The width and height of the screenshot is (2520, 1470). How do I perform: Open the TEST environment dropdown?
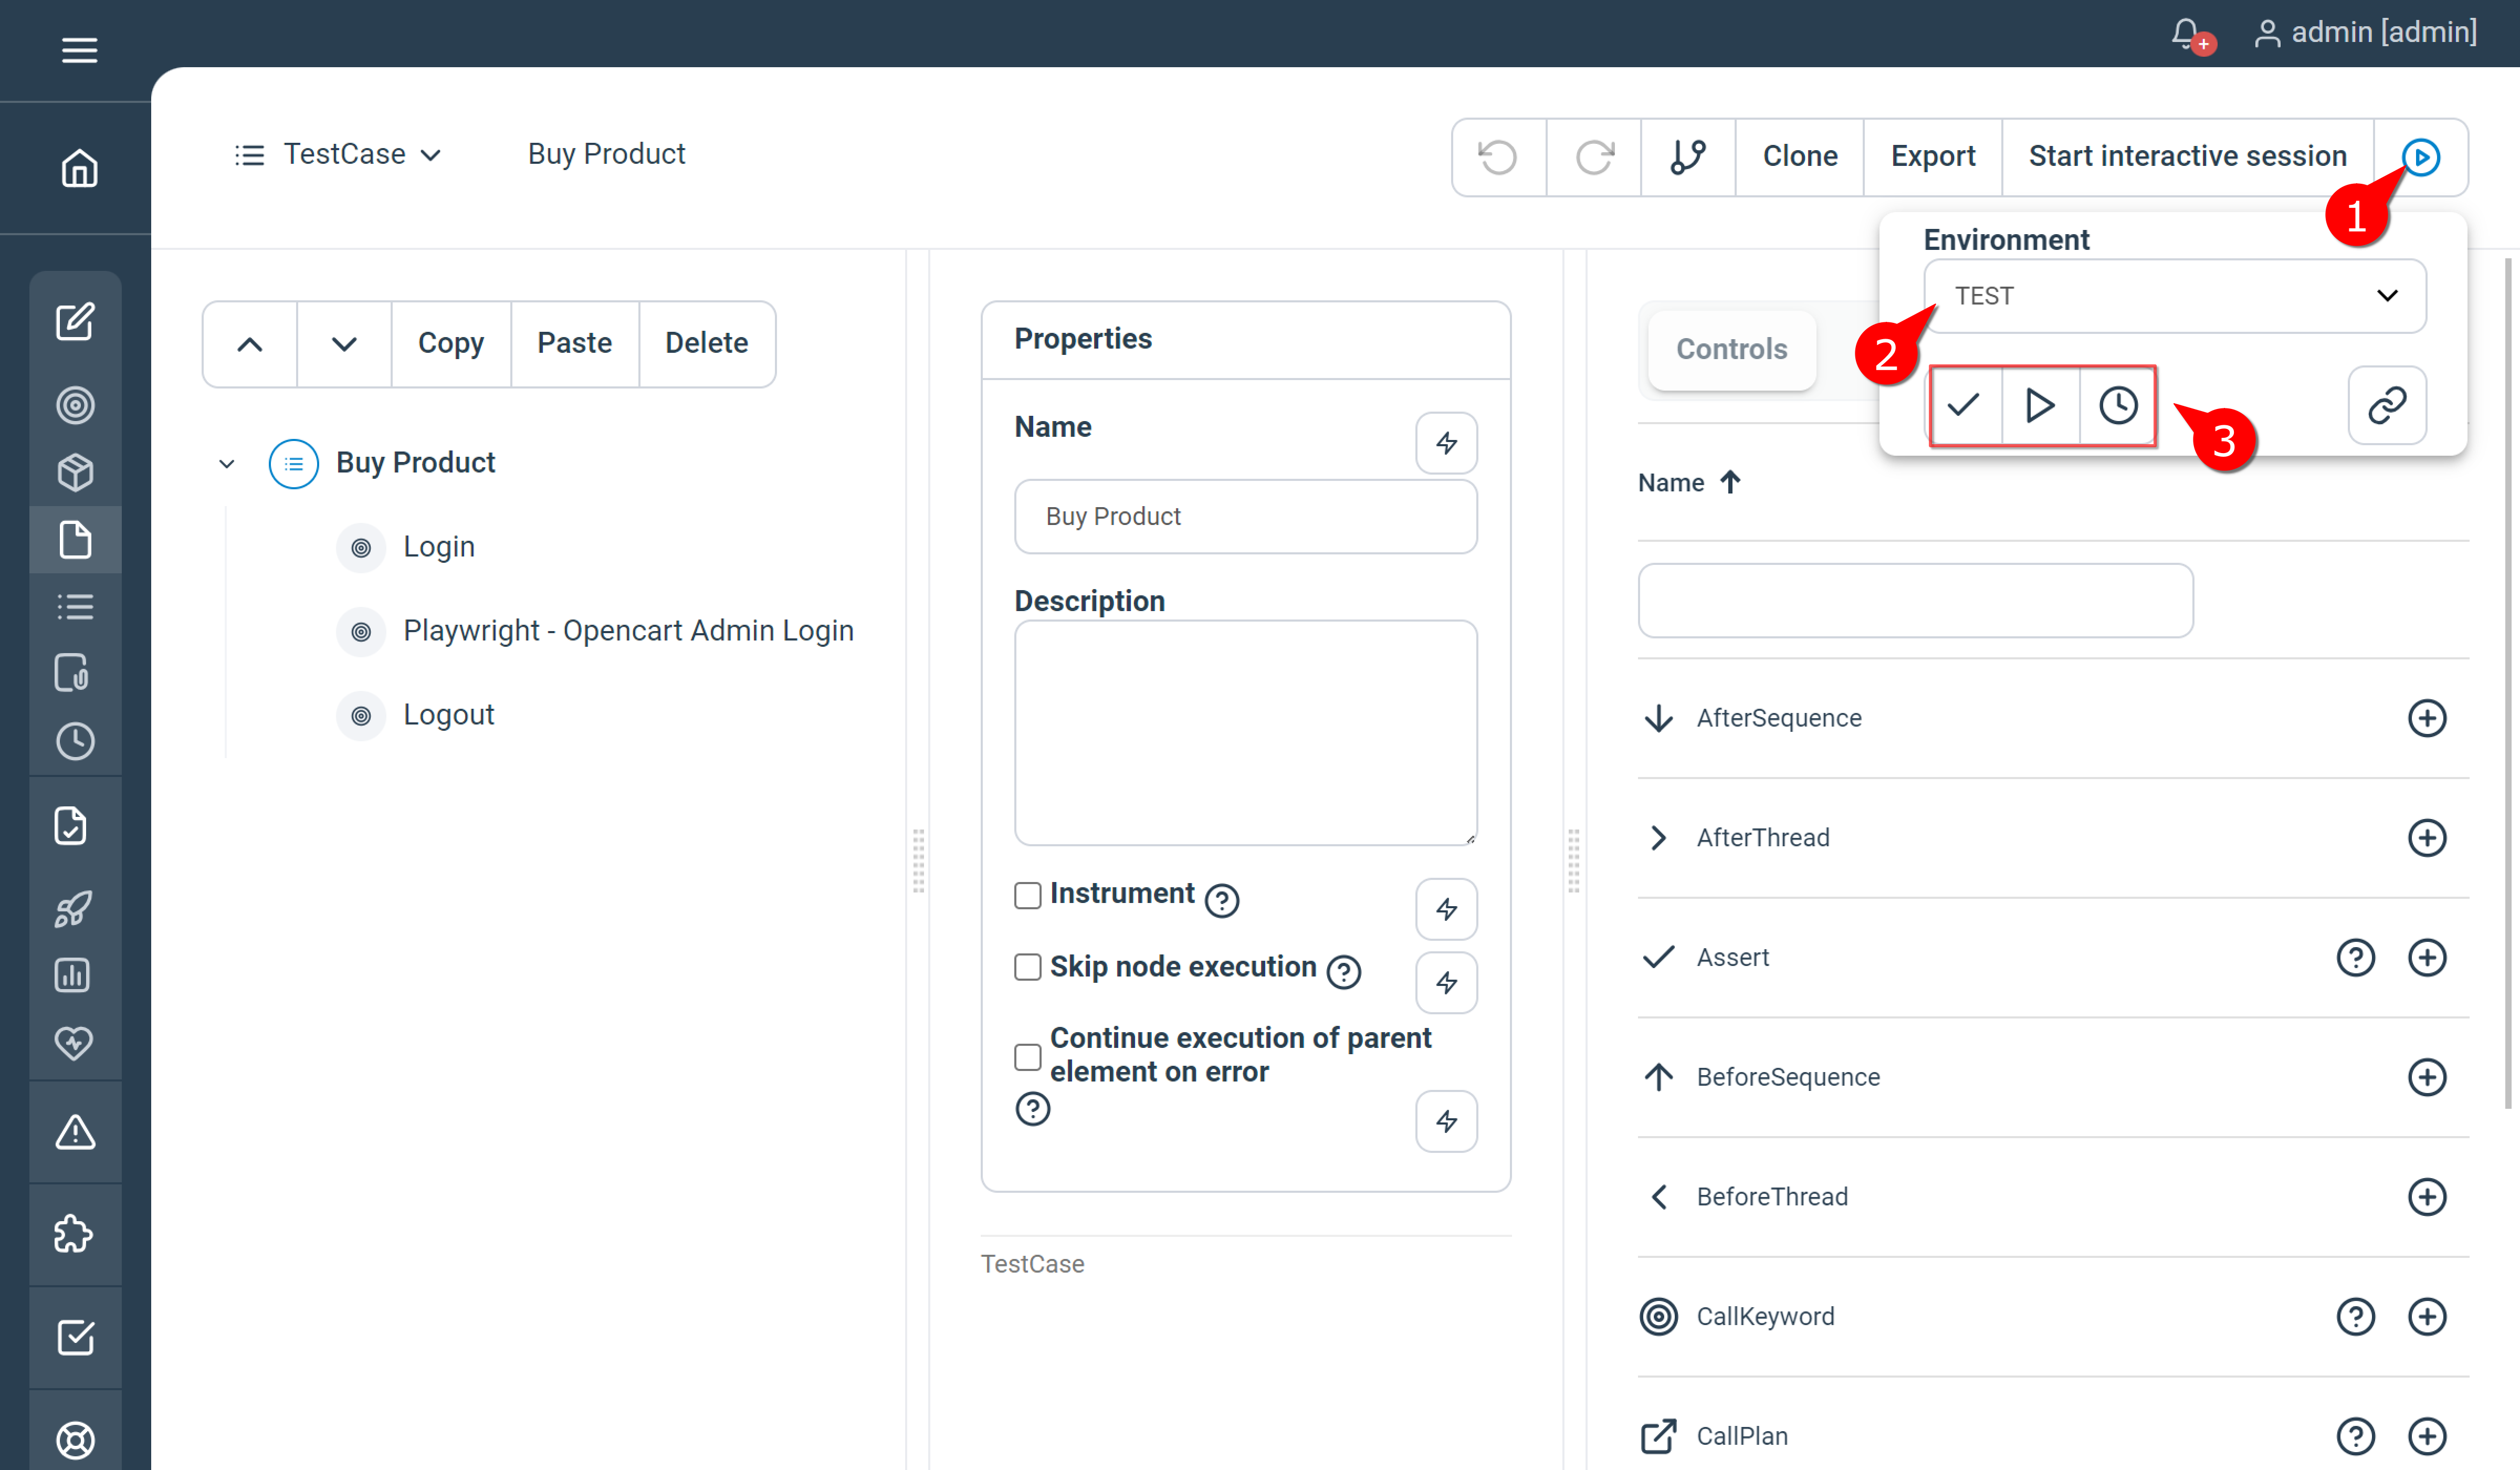pos(2175,295)
